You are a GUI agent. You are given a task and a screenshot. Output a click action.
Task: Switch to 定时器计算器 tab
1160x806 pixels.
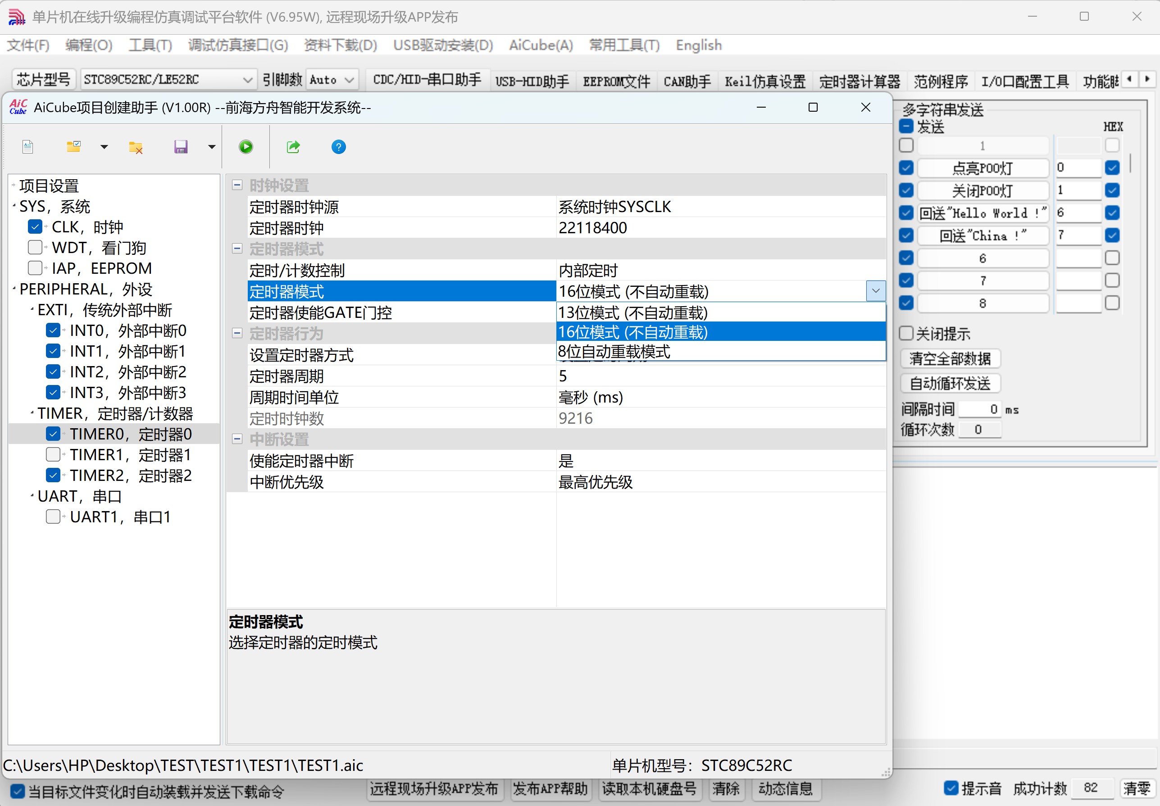(x=860, y=82)
